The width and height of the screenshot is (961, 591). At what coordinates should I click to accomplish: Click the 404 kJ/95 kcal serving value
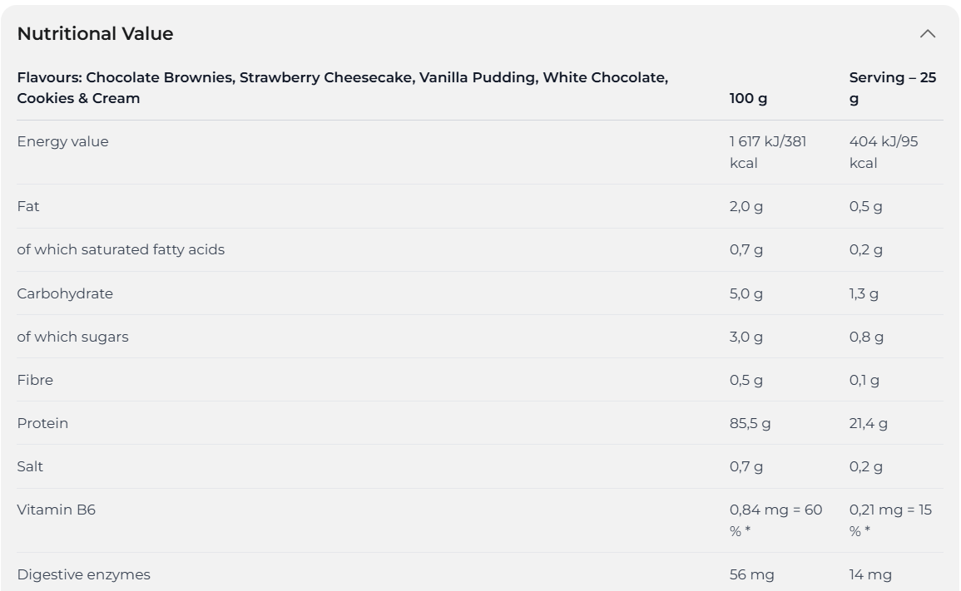pyautogui.click(x=883, y=152)
